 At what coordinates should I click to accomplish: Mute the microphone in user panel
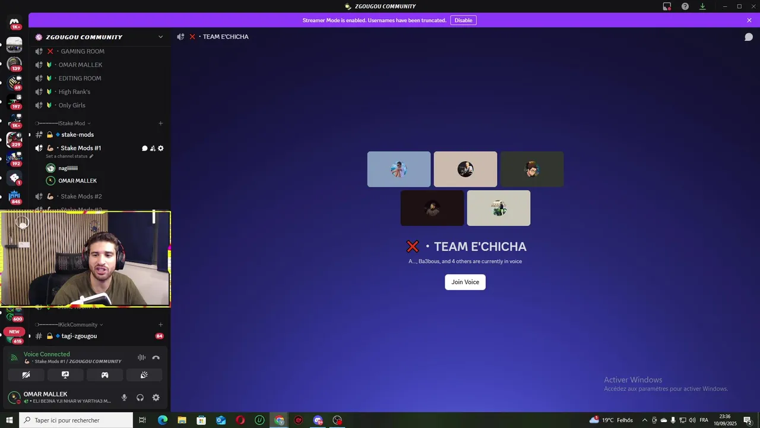point(124,398)
